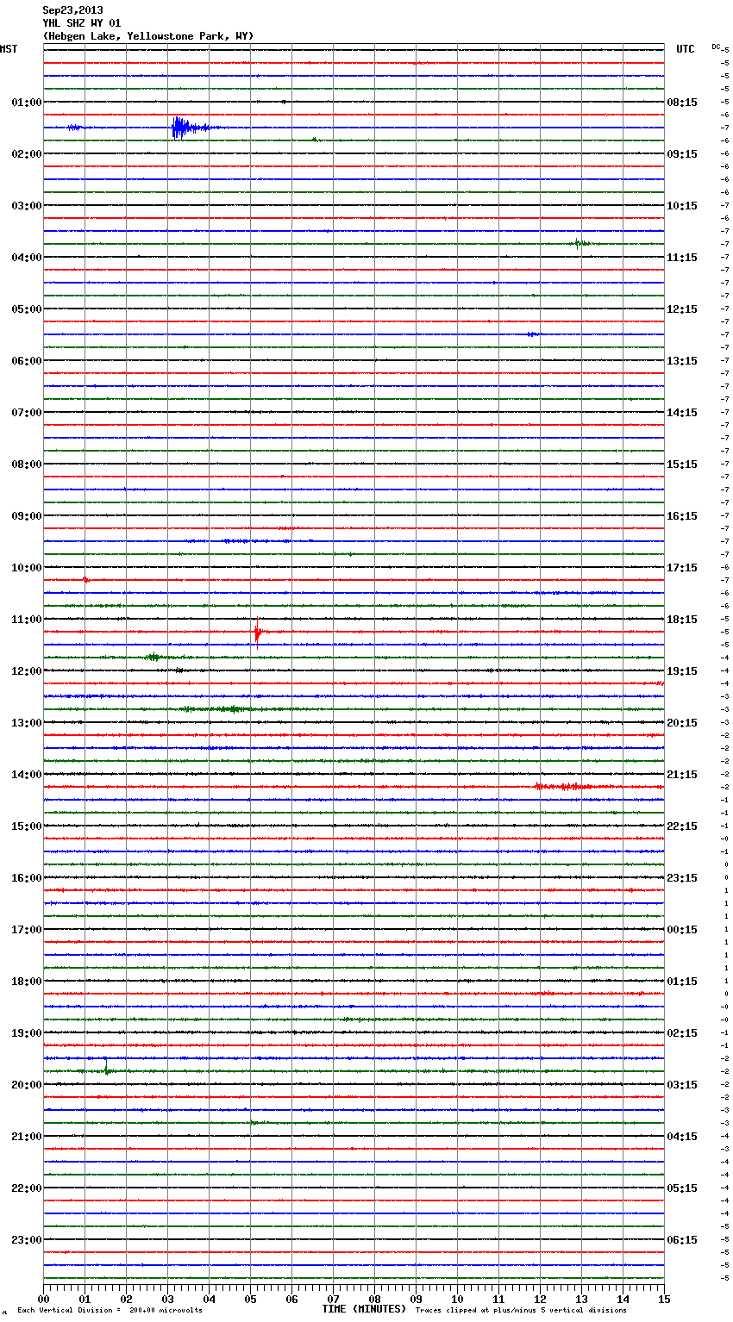Select the 03:00 MST row label
The width and height of the screenshot is (733, 1322).
[x=27, y=206]
